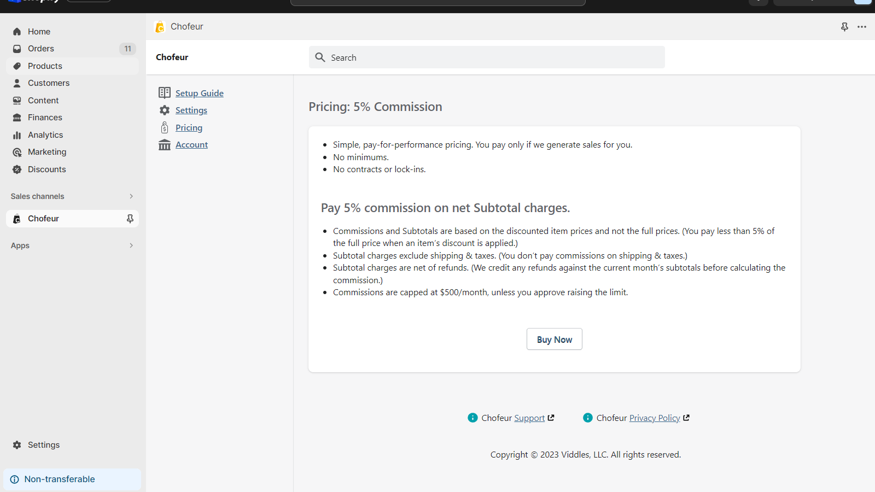
Task: Click info icon beside Chofeur Support
Action: point(473,418)
